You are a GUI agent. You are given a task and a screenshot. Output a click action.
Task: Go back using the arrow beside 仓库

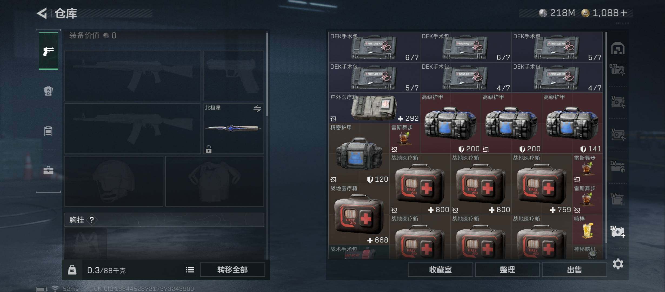[42, 13]
